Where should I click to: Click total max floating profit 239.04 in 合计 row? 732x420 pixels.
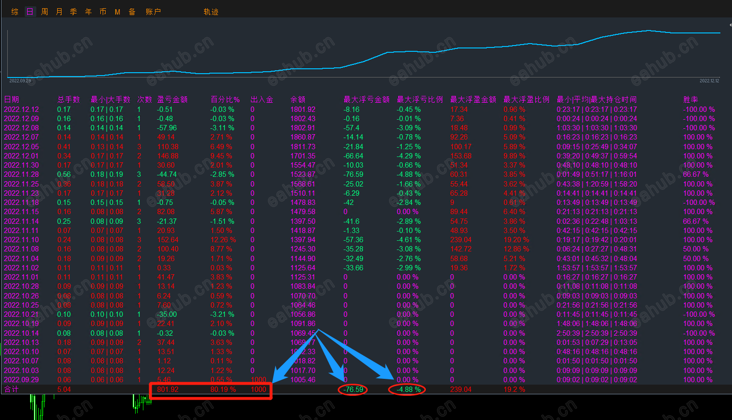(x=461, y=389)
